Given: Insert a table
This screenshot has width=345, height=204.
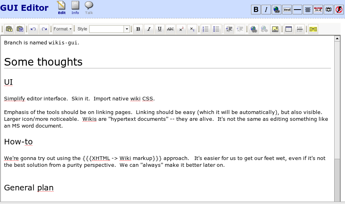Looking at the screenshot, I should coord(289,29).
